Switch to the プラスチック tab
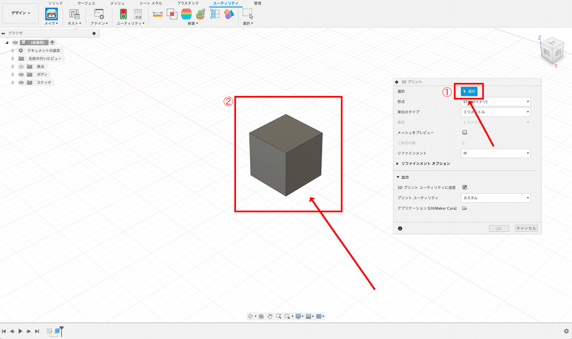 coord(188,3)
